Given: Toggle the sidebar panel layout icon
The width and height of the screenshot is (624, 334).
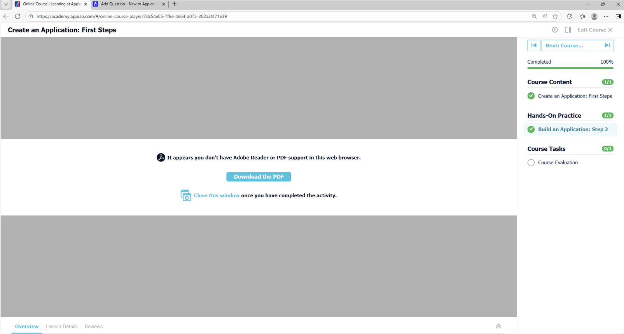Looking at the screenshot, I should (568, 30).
